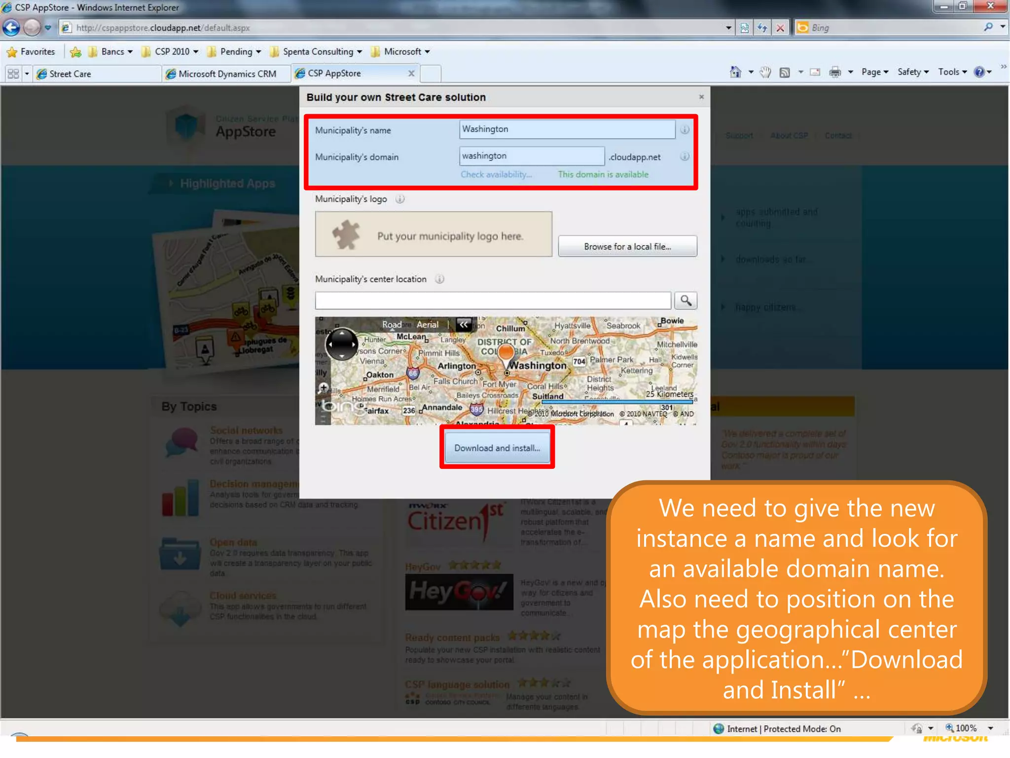This screenshot has width=1010, height=758.
Task: Click the Home icon in command bar
Action: coord(735,72)
